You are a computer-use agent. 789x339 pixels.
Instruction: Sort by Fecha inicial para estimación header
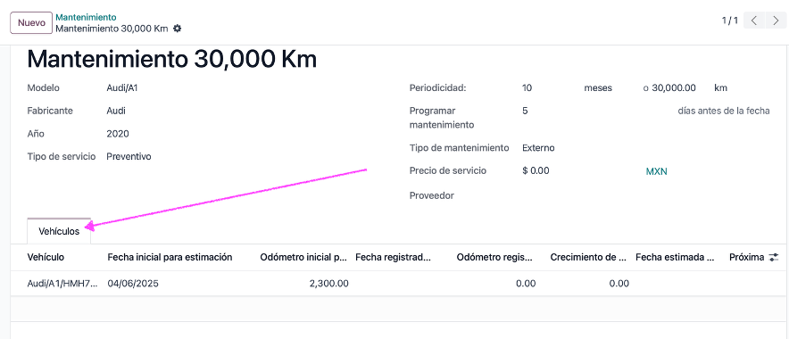click(x=170, y=257)
